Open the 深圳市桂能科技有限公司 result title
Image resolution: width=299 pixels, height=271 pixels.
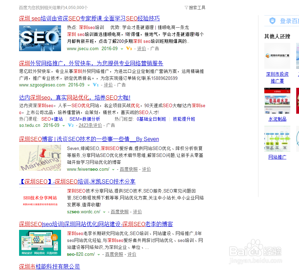pos(49,267)
